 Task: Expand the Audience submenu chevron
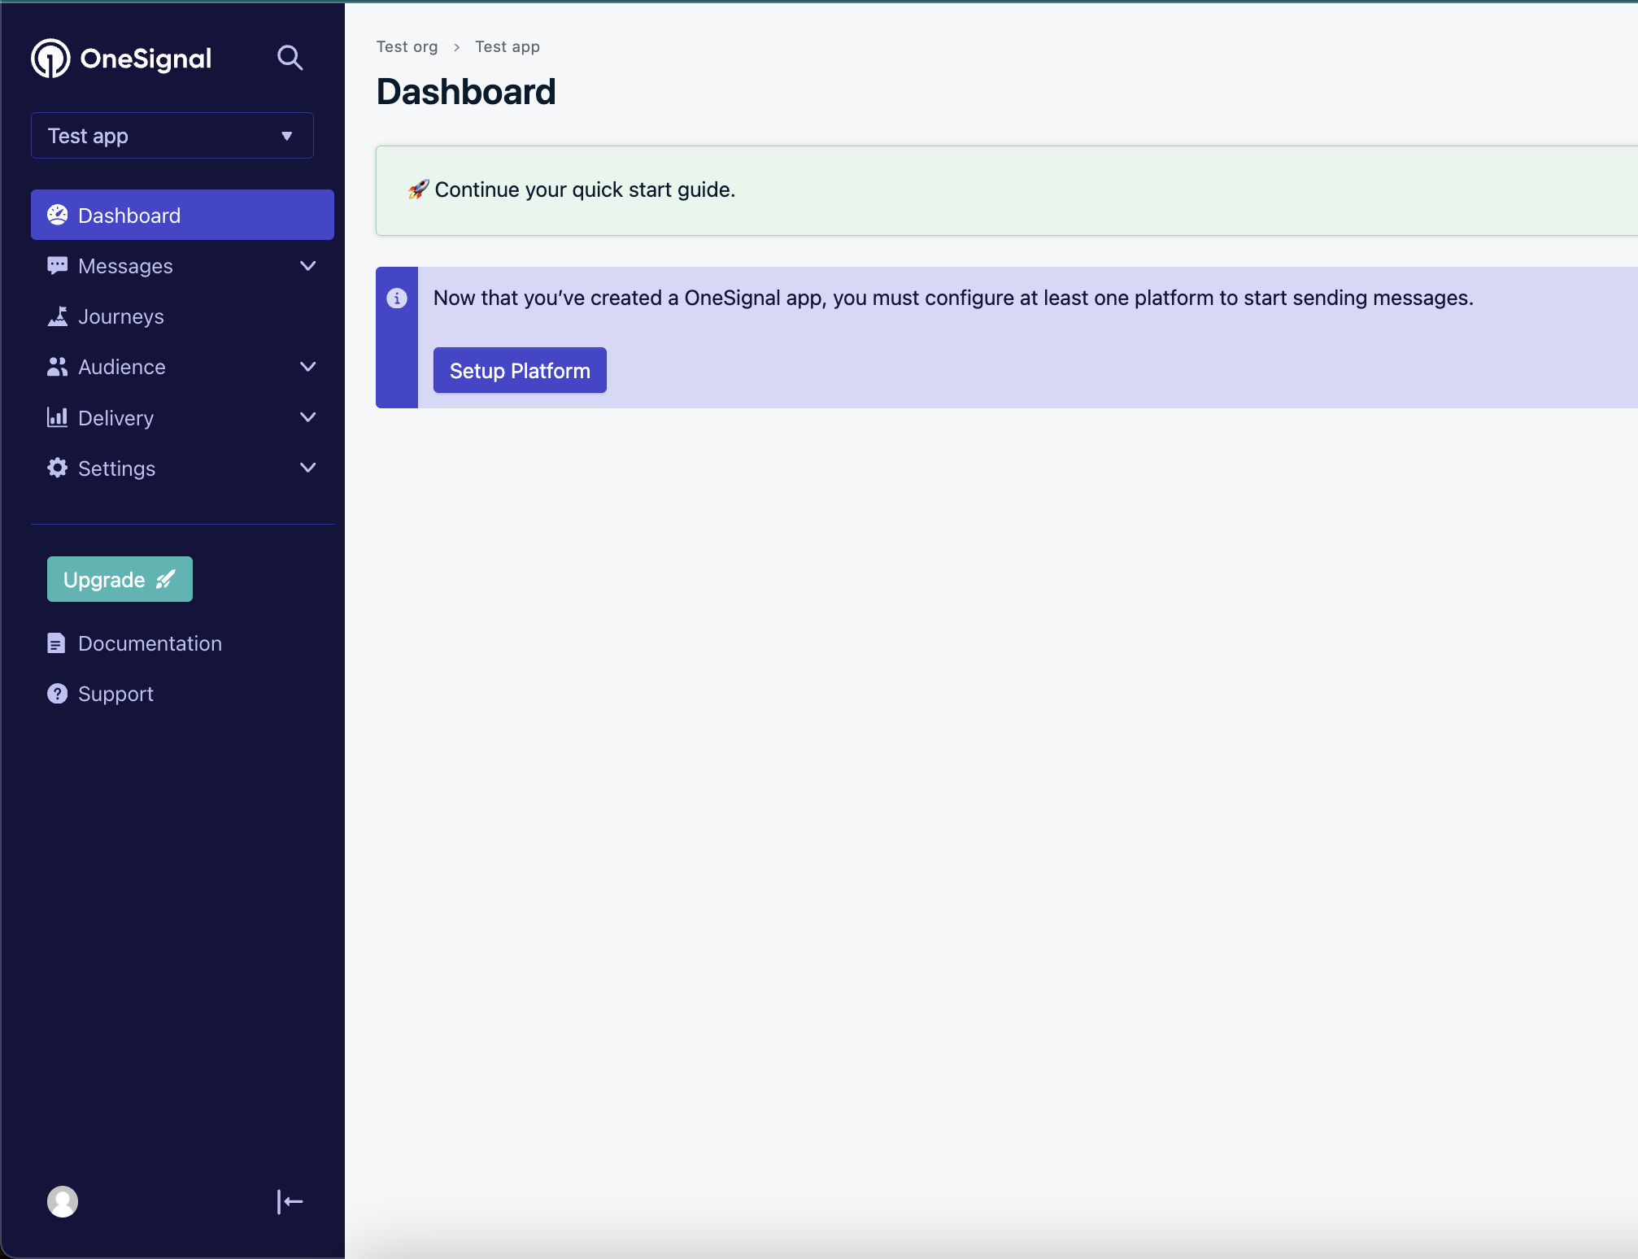[x=307, y=367]
